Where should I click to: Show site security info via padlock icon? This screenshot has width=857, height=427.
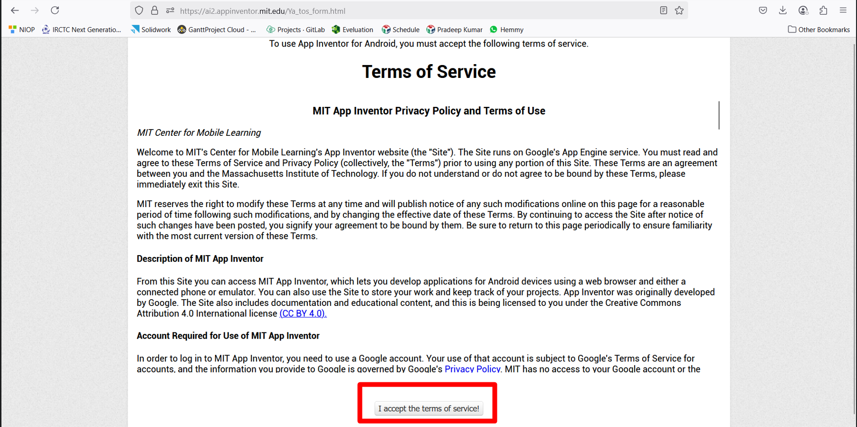[x=154, y=10]
